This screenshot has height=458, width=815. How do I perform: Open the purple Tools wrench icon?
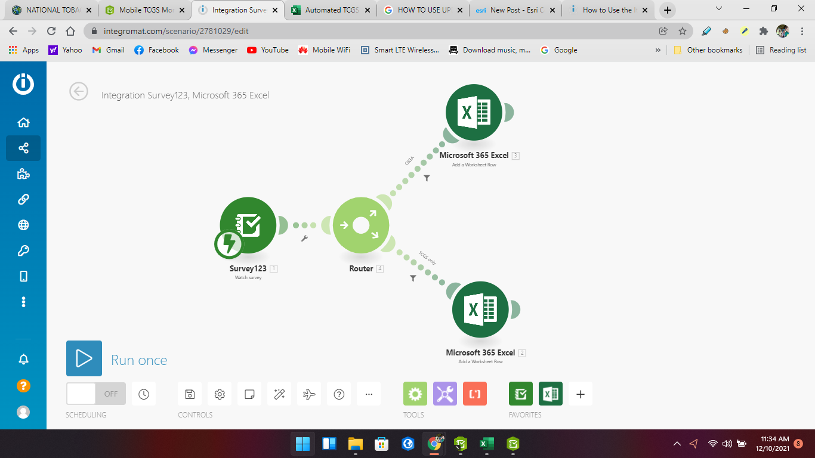click(445, 394)
